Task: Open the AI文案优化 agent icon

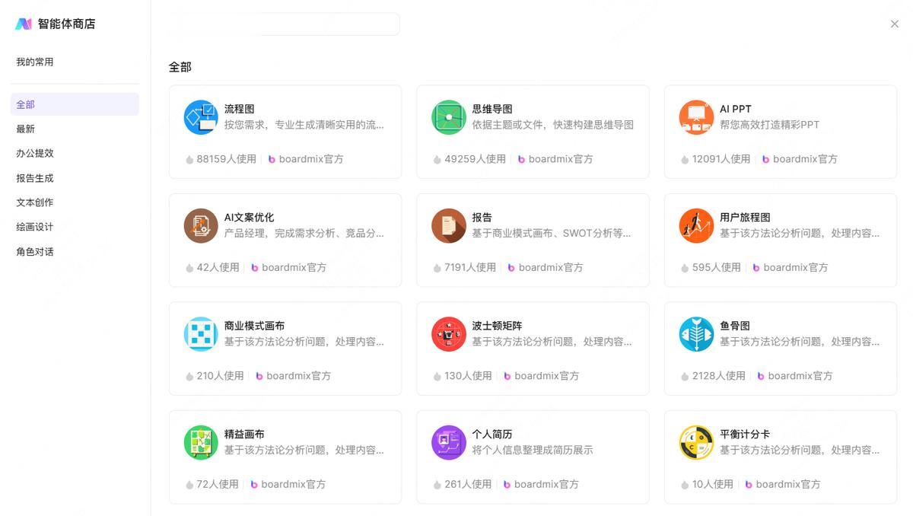Action: 201,225
